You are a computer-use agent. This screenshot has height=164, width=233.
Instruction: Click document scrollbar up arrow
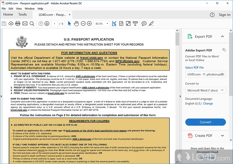(x=177, y=31)
